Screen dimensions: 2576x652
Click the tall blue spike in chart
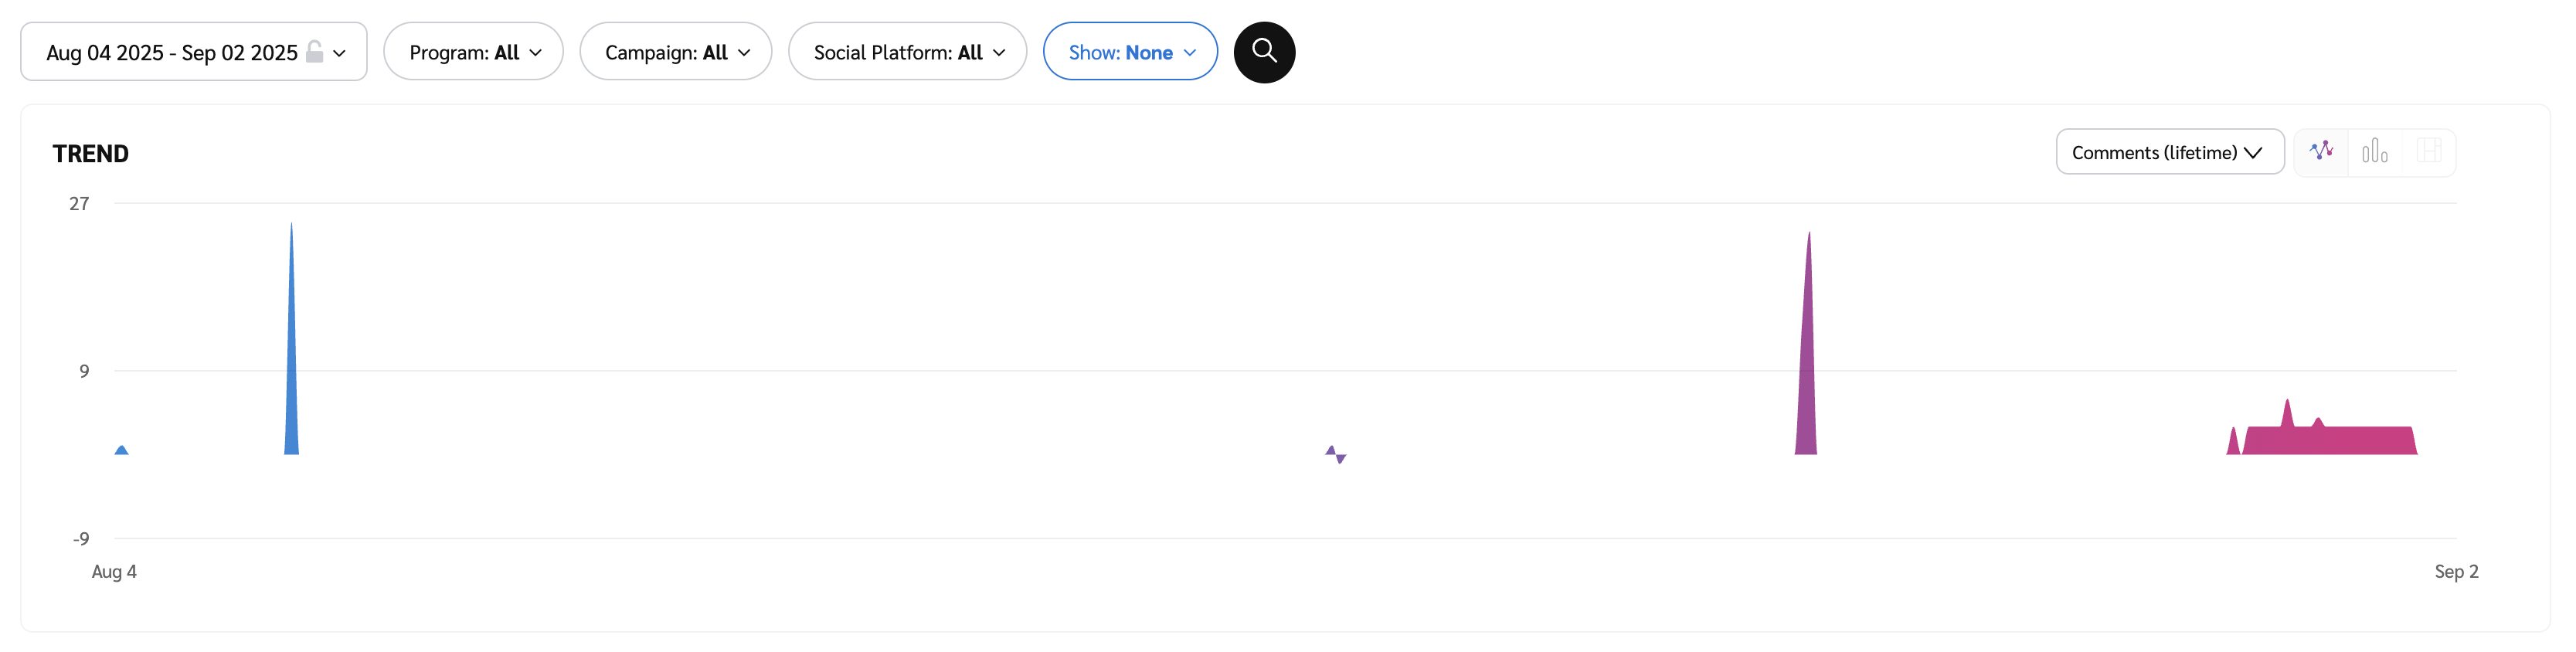tap(291, 380)
